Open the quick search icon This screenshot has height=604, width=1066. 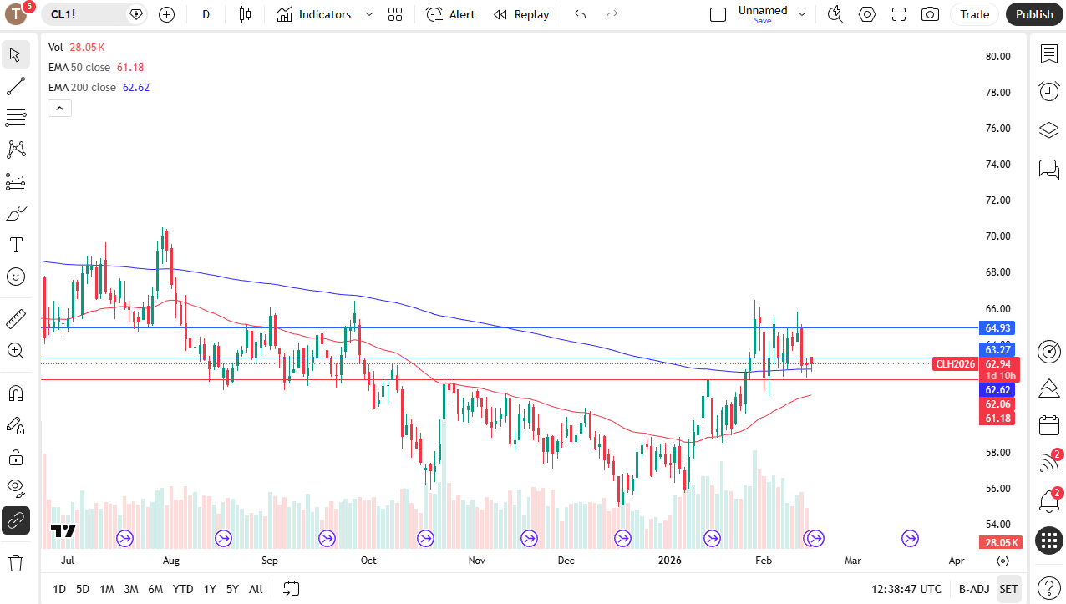[835, 14]
